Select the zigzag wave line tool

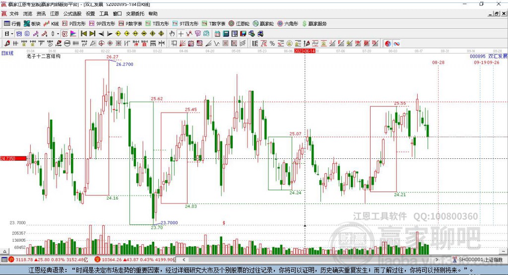coord(217,43)
